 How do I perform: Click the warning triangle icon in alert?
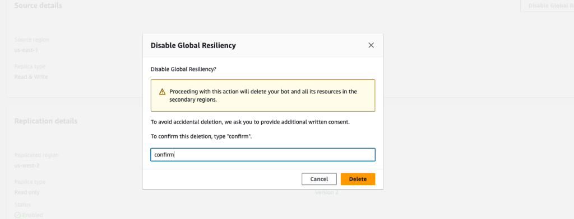[x=162, y=92]
